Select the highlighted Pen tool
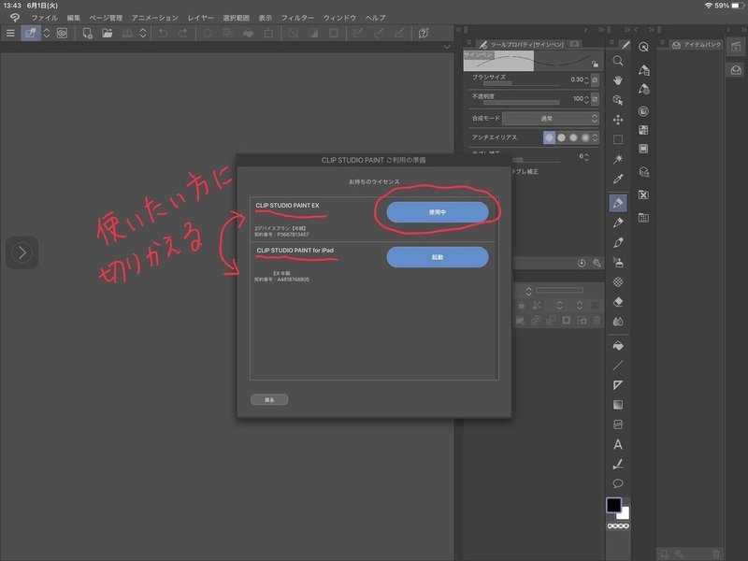This screenshot has width=748, height=561. (618, 203)
